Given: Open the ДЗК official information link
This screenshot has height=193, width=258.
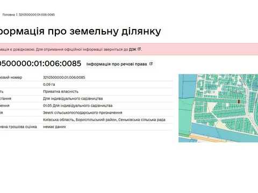Looking at the screenshot, I should 133,49.
